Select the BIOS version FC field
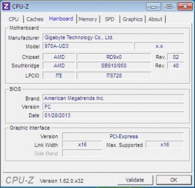 113,107
